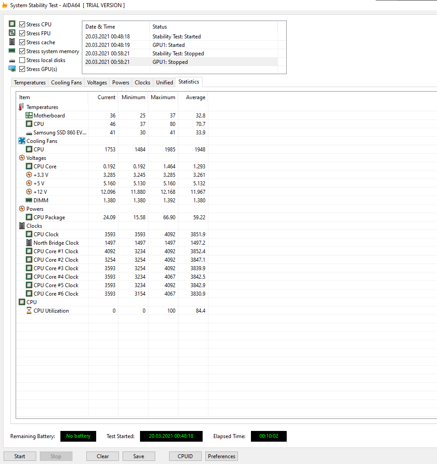Toggle the Stress cache checkbox
The image size is (437, 464).
[x=22, y=42]
